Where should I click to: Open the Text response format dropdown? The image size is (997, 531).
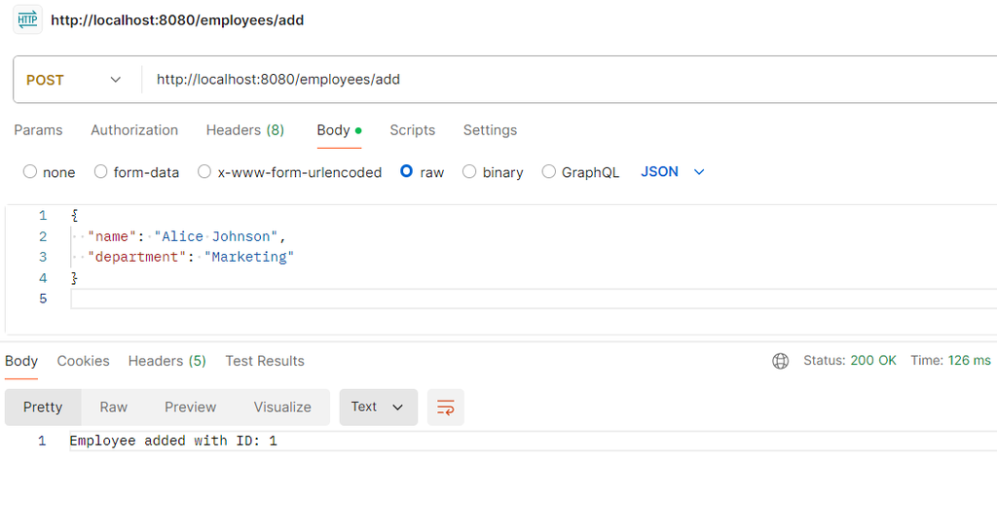378,407
